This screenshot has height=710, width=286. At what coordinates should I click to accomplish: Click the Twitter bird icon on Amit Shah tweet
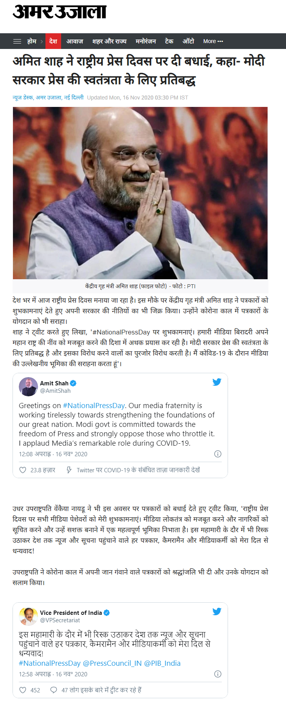click(217, 382)
